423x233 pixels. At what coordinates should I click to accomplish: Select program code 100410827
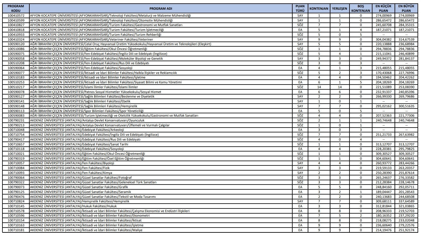click(x=15, y=25)
